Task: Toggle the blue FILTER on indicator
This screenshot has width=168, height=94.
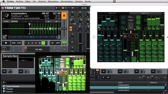Action: tap(75, 24)
